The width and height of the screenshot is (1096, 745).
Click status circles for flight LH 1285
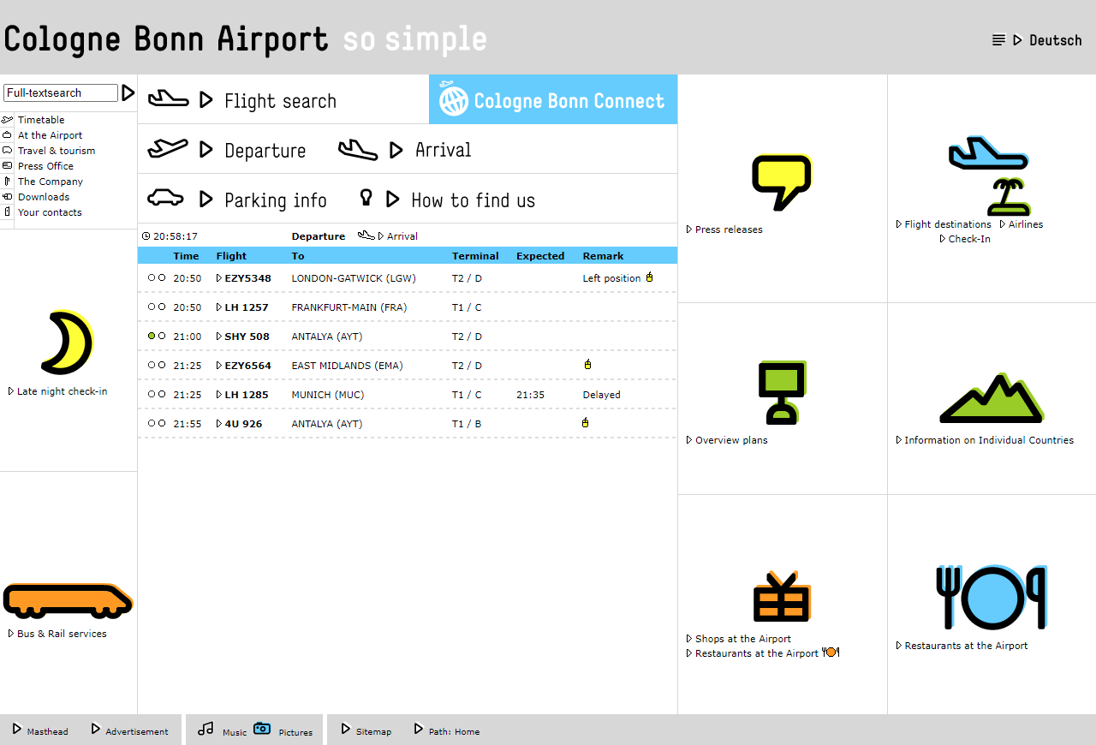coord(157,394)
